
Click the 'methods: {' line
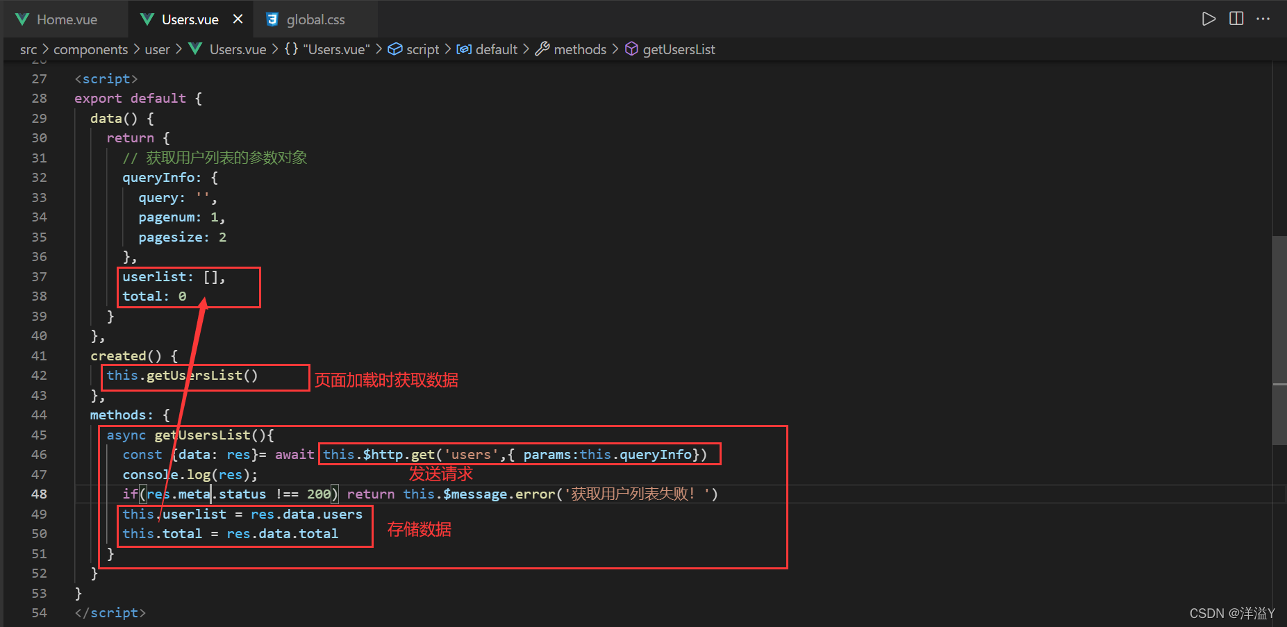(x=130, y=415)
